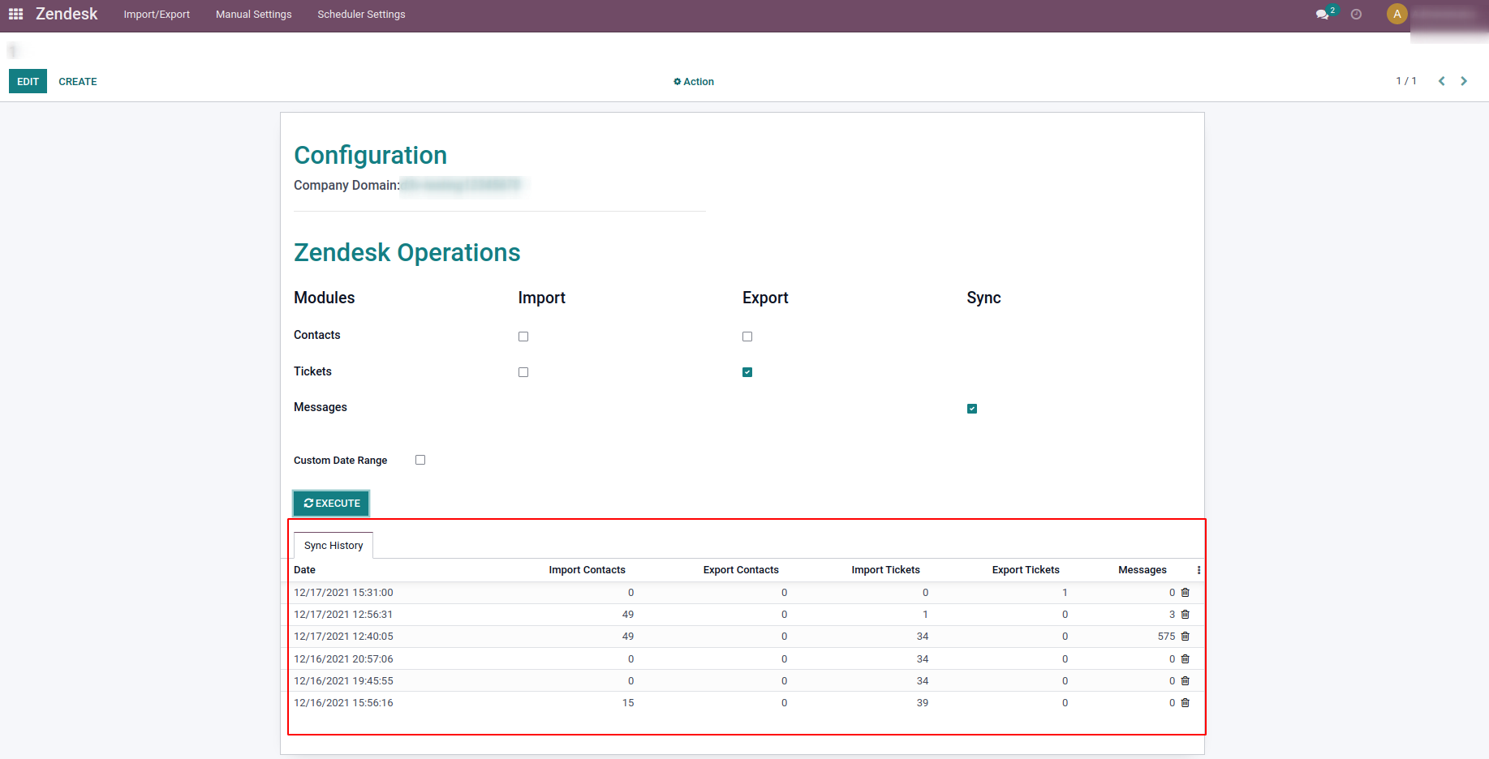
Task: Delete the 12/16/2021 20:57:06 sync record
Action: pyautogui.click(x=1185, y=659)
